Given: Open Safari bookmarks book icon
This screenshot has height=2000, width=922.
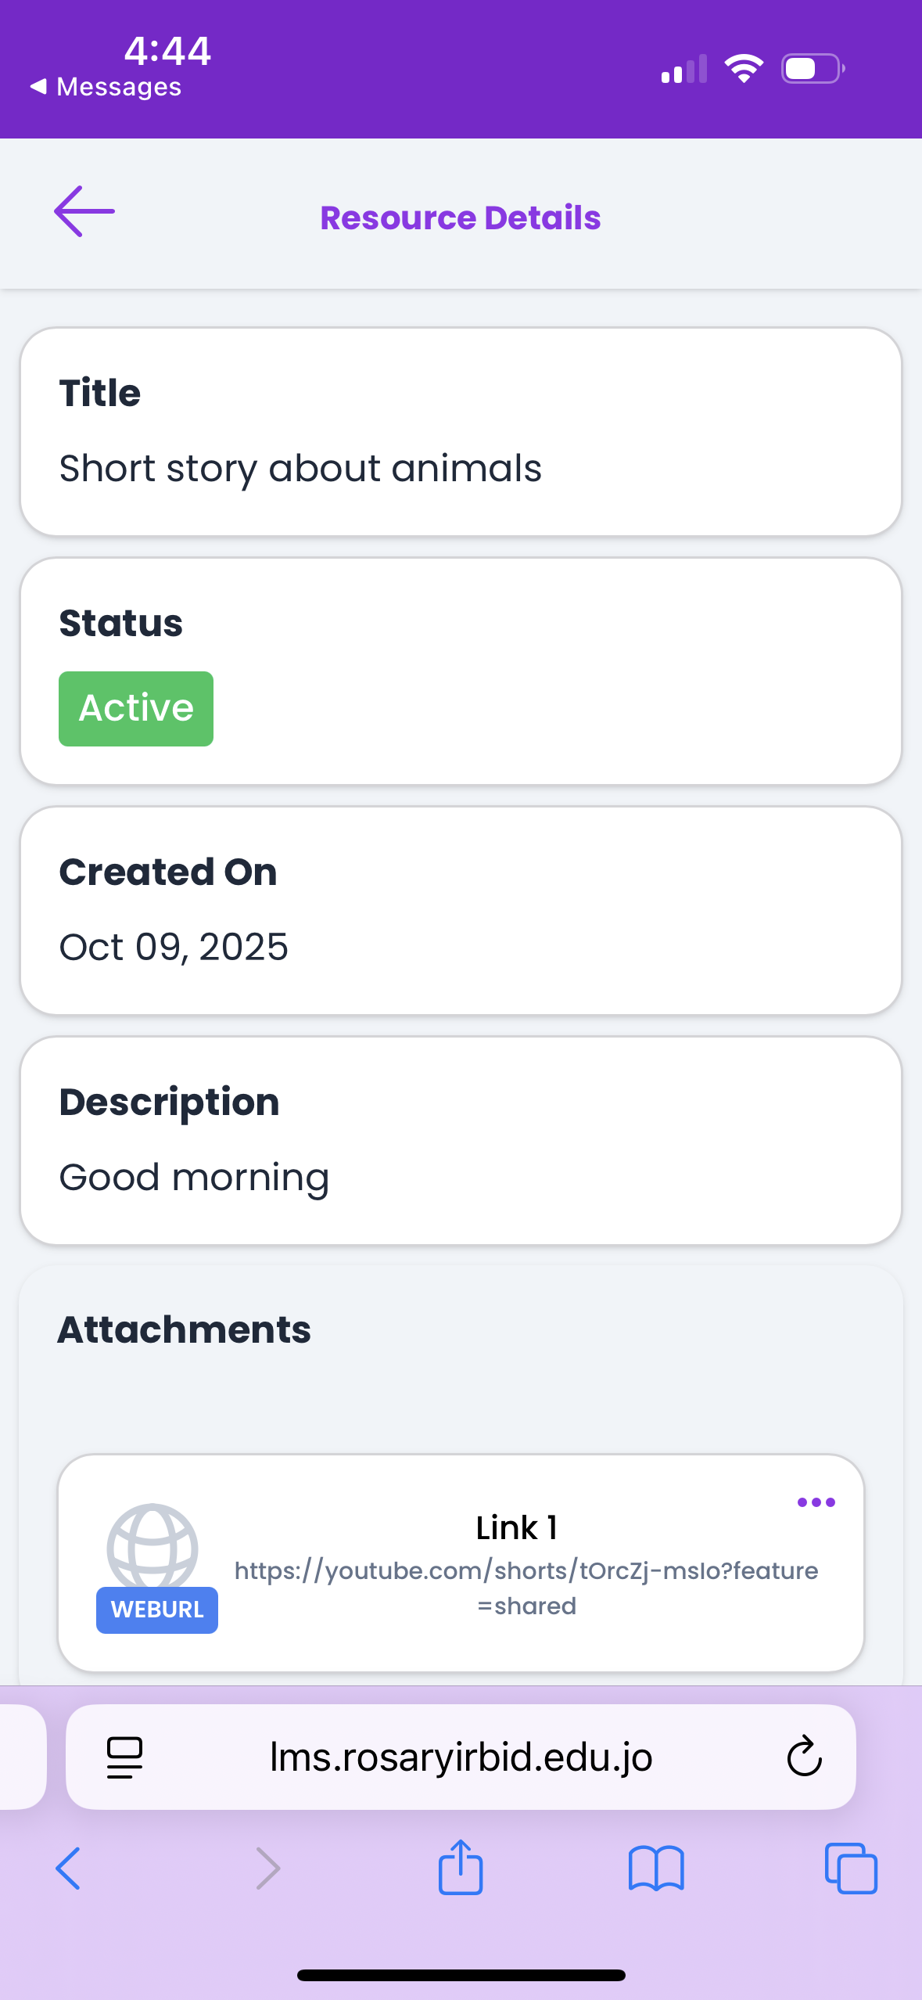Looking at the screenshot, I should [656, 1869].
